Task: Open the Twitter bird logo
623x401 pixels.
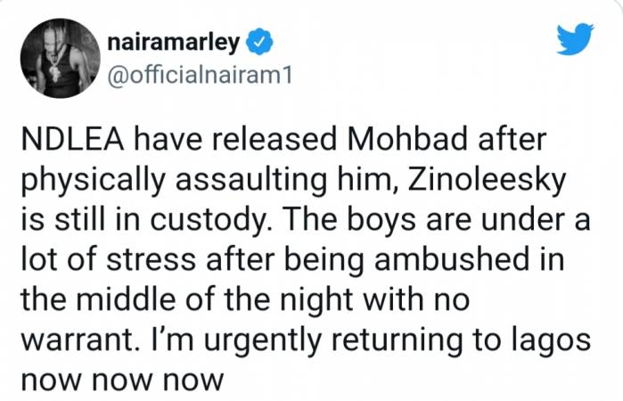Action: coord(575,39)
